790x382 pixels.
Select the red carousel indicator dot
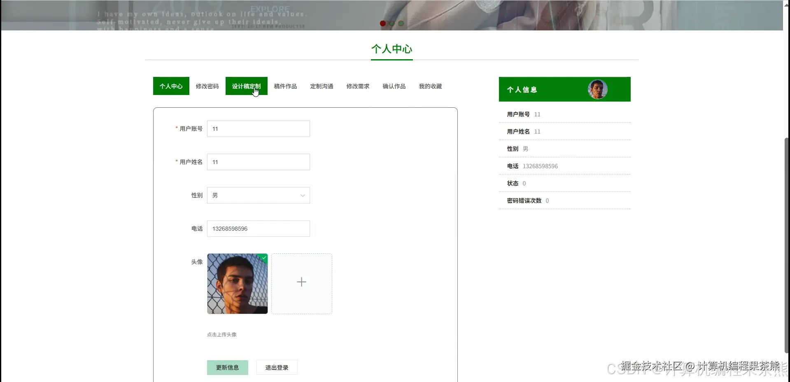[x=382, y=23]
